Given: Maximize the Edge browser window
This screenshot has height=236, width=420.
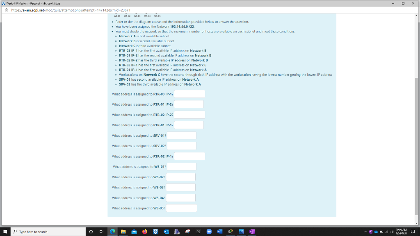Looking at the screenshot, I should [x=403, y=3].
